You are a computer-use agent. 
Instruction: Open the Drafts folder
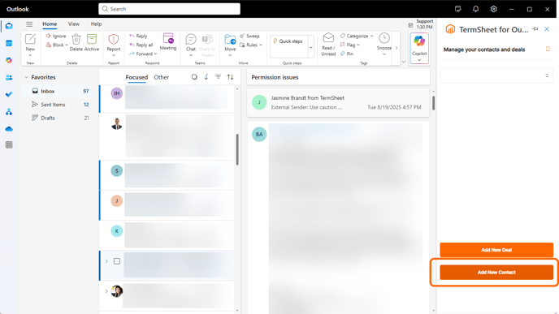56,118
